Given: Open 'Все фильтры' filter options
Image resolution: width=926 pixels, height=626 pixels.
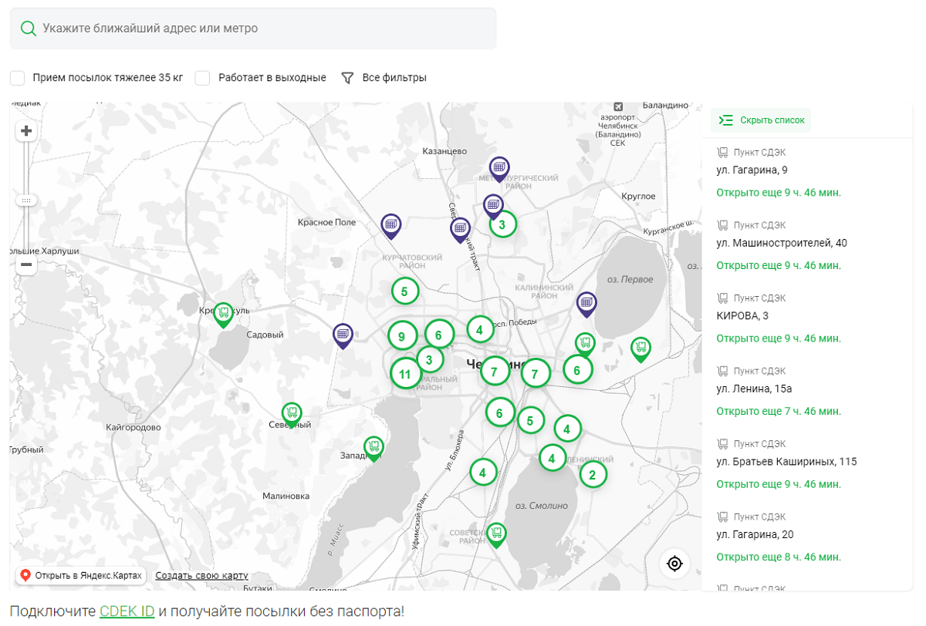Looking at the screenshot, I should (x=384, y=78).
